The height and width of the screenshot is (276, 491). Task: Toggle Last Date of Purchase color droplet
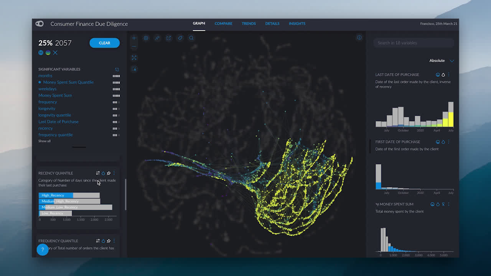[443, 75]
